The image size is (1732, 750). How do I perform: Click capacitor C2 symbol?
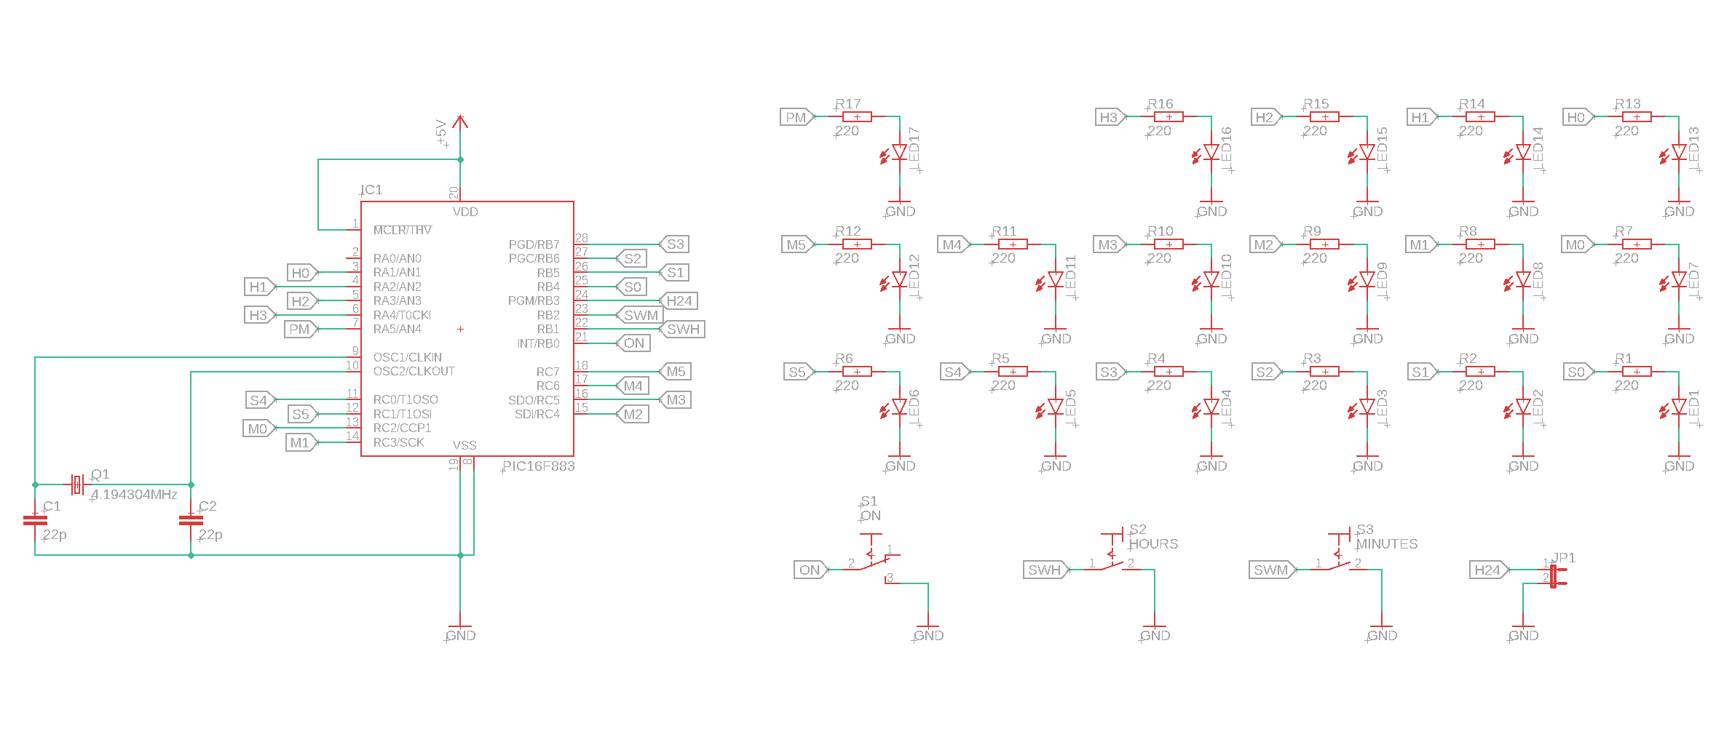pos(191,520)
